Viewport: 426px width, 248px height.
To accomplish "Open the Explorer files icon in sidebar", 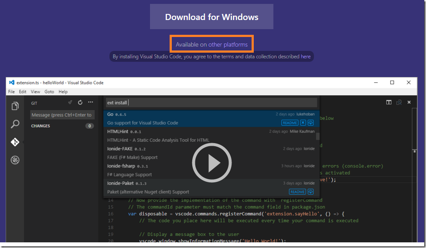I will point(15,106).
